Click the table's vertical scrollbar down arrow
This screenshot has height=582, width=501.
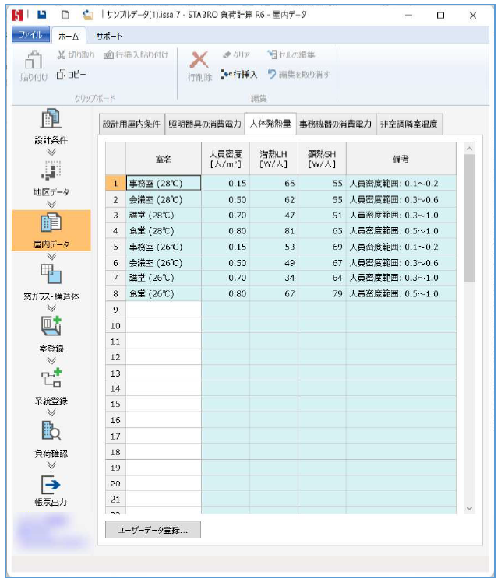468,507
